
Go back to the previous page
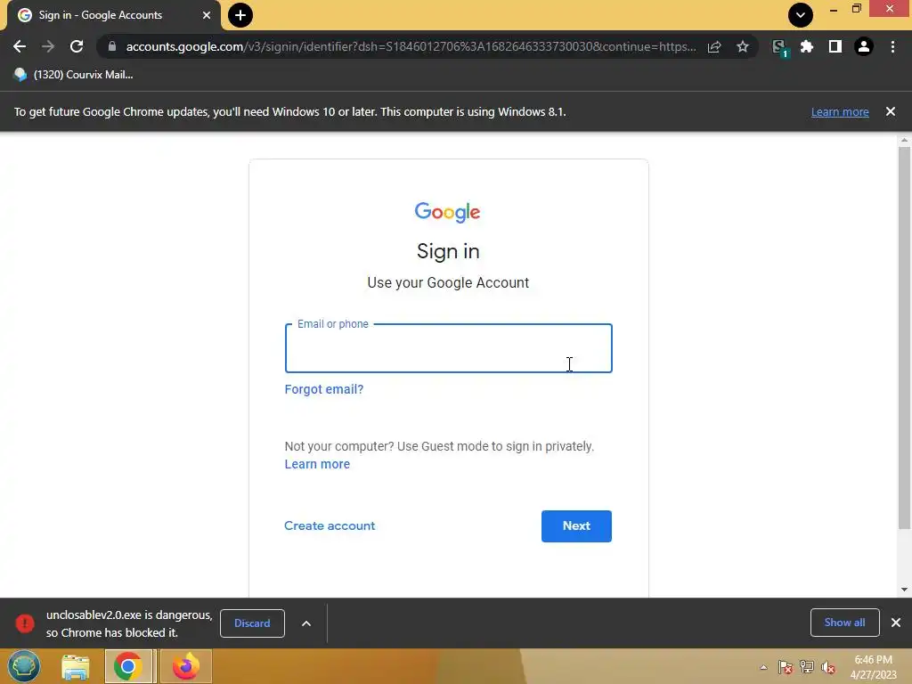coord(20,46)
